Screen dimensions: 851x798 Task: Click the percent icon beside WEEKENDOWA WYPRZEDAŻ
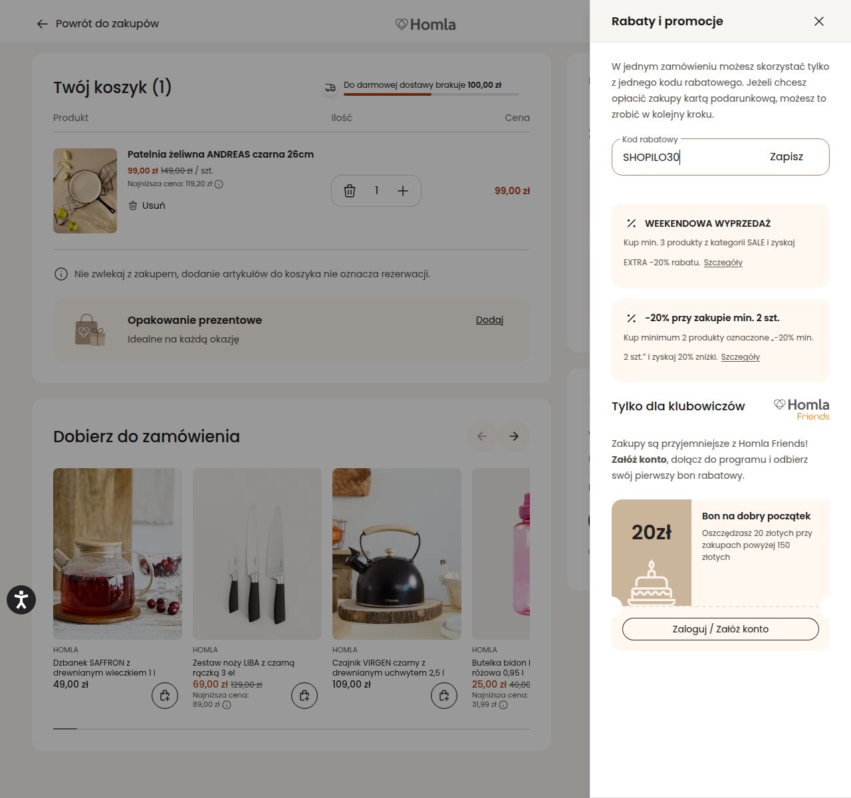(x=632, y=223)
